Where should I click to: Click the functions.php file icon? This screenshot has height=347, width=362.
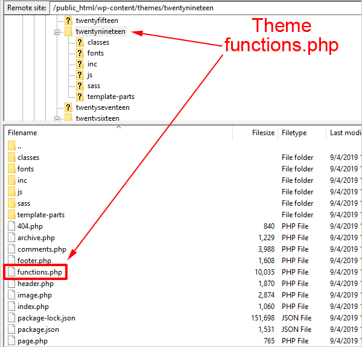pos(11,272)
